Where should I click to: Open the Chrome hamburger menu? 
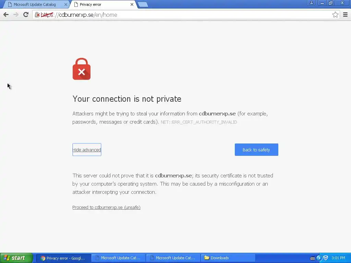(345, 15)
